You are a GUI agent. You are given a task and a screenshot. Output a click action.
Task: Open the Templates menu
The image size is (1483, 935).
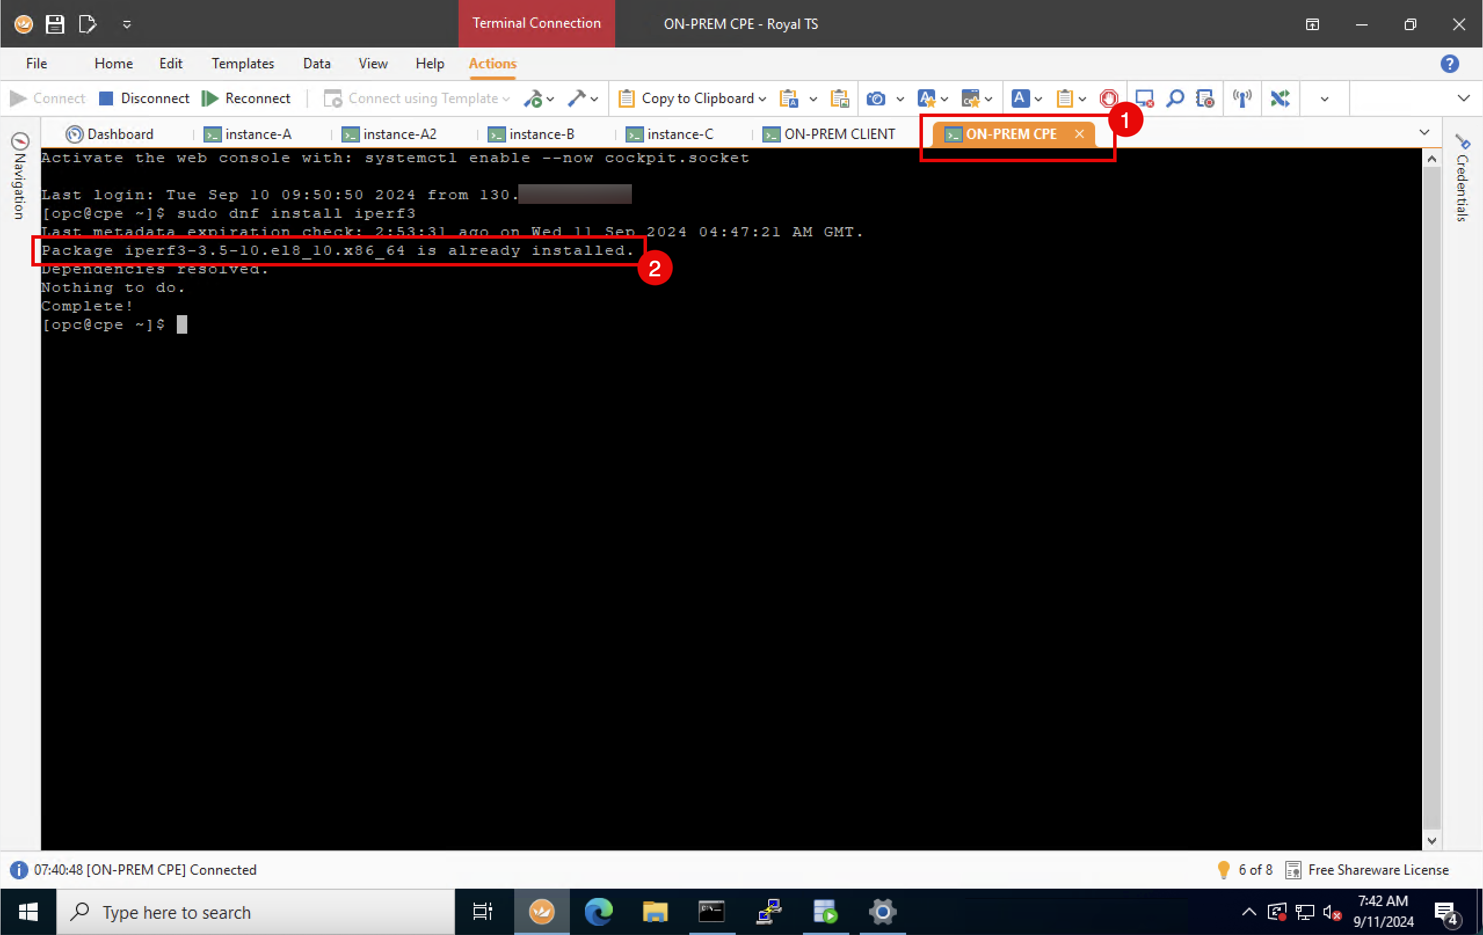243,63
